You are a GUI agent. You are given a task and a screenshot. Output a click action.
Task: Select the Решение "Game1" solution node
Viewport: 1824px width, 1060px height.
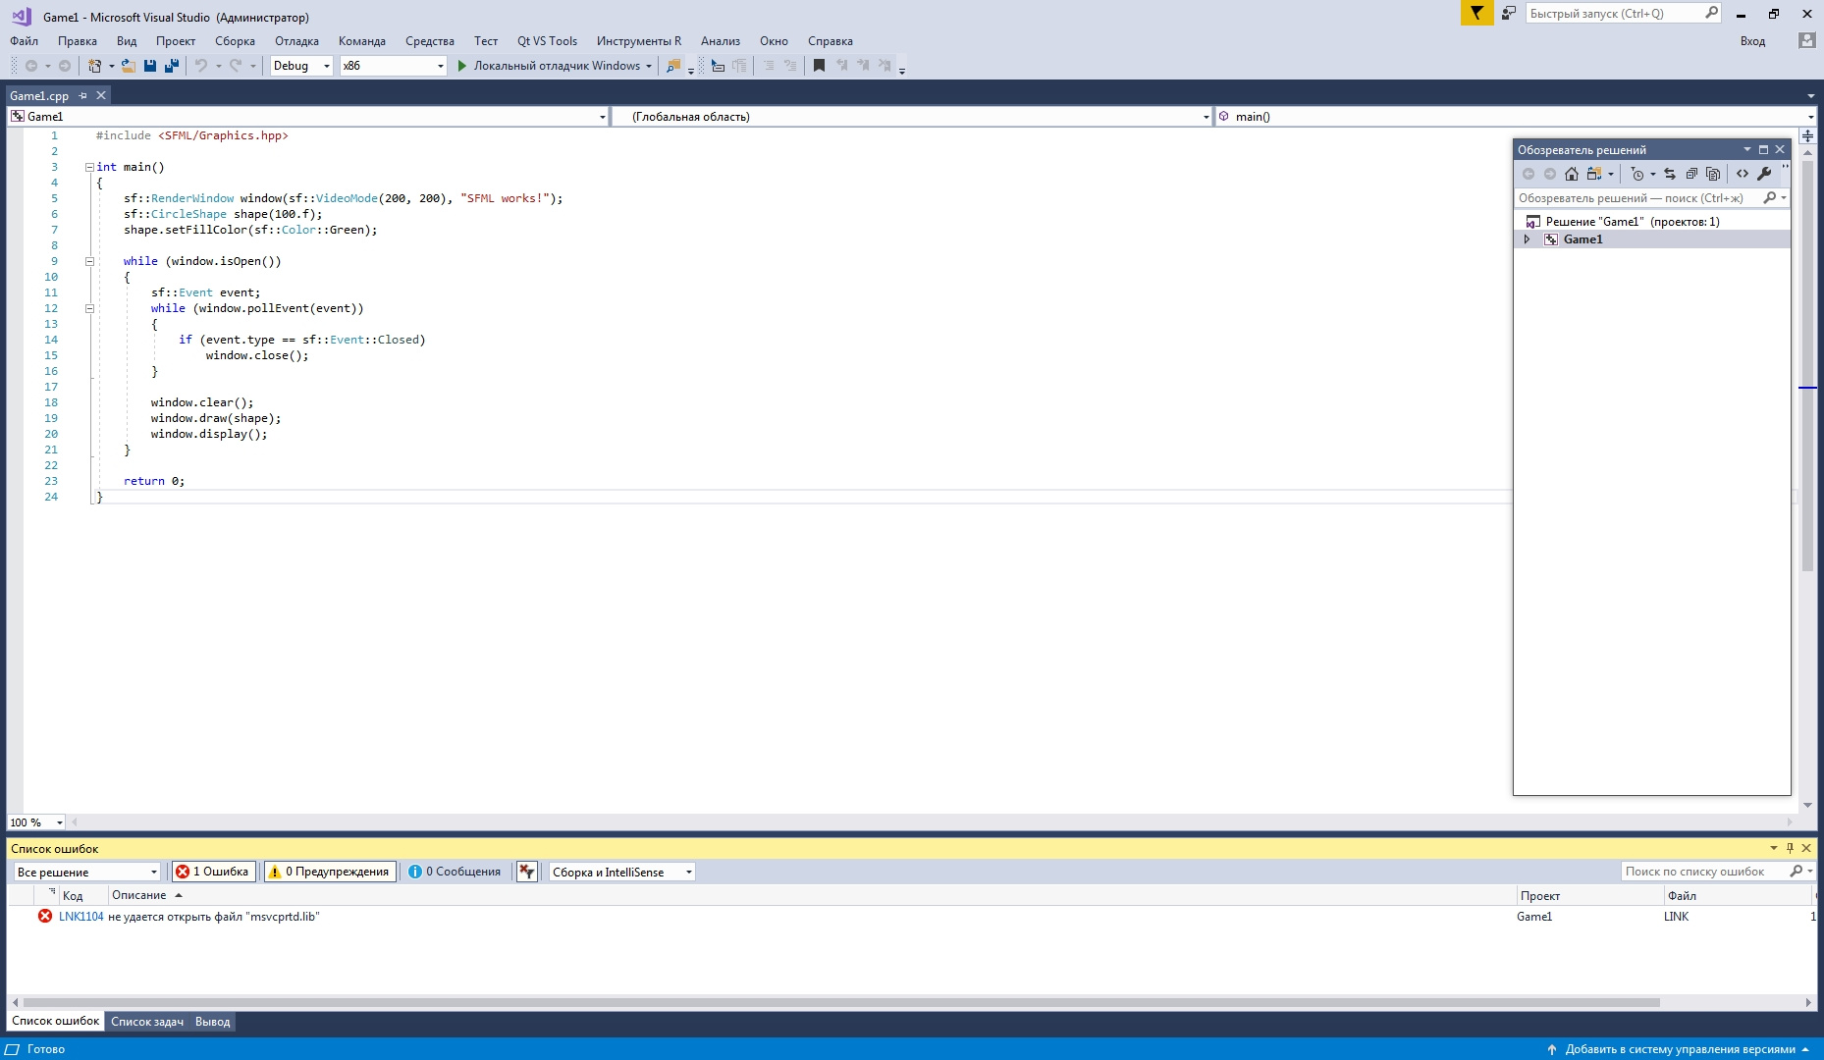click(x=1632, y=222)
